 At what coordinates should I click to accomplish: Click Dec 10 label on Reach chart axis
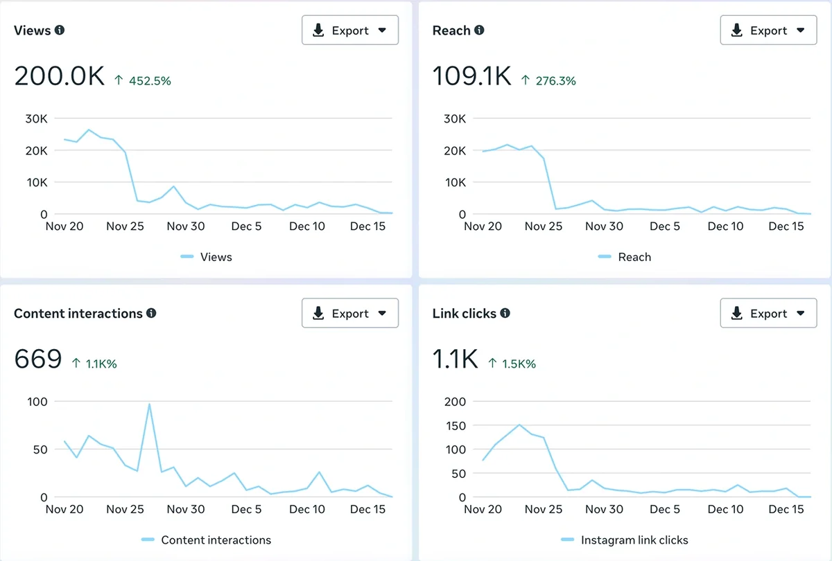coord(726,226)
